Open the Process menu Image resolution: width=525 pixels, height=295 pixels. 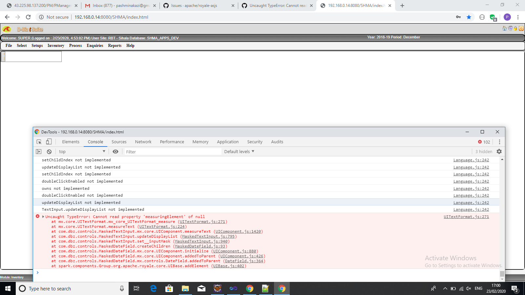pos(75,46)
